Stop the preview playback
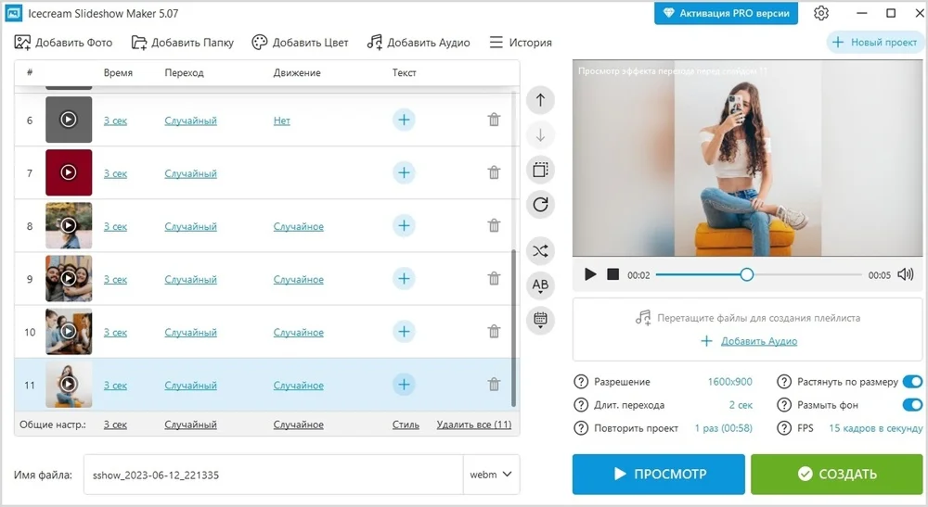Image resolution: width=928 pixels, height=507 pixels. click(613, 274)
